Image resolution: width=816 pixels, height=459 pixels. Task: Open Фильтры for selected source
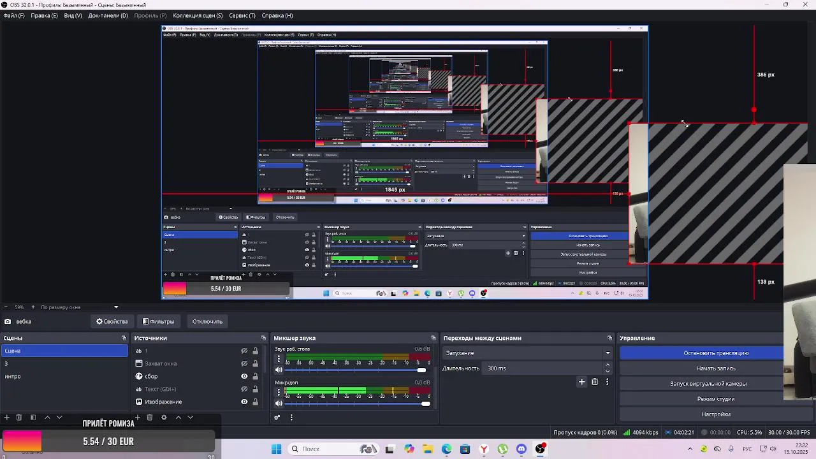click(158, 321)
